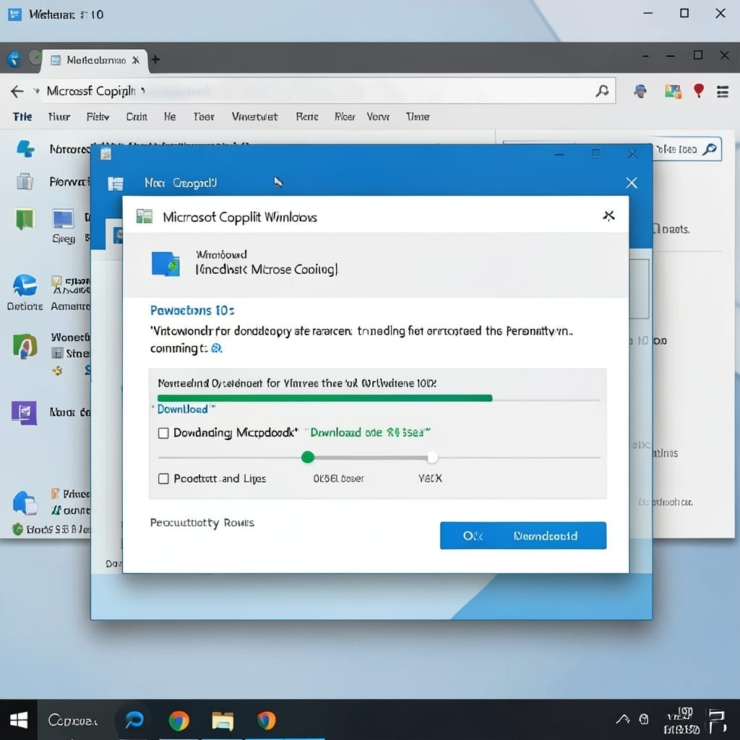Click the Windows Start button
This screenshot has width=740, height=740.
[18, 720]
